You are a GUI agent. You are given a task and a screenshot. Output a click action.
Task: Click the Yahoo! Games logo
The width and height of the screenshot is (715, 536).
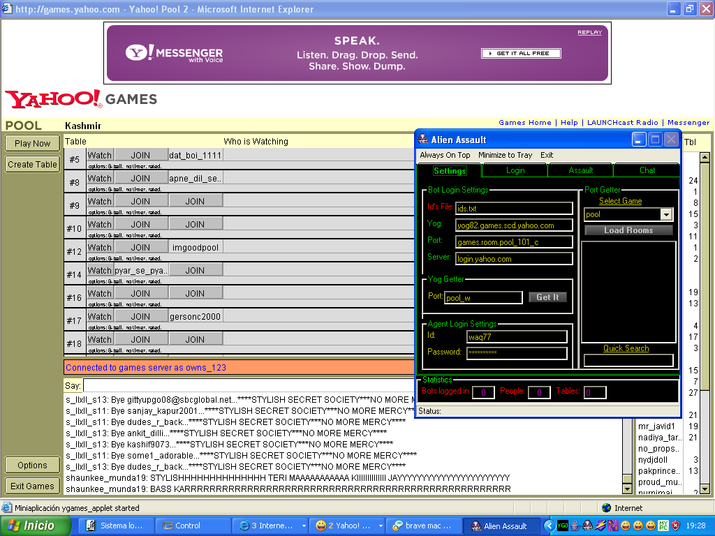(81, 99)
